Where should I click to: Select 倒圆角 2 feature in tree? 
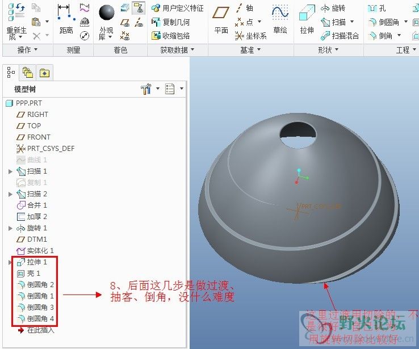tap(35, 285)
